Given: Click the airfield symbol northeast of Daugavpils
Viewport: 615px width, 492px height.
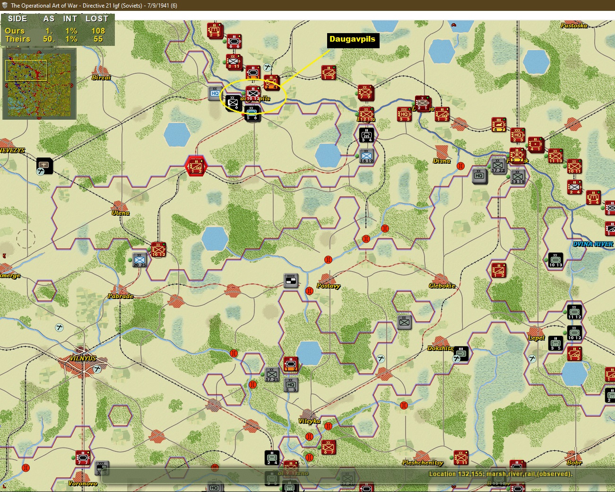Looking at the screenshot, I should point(268,67).
